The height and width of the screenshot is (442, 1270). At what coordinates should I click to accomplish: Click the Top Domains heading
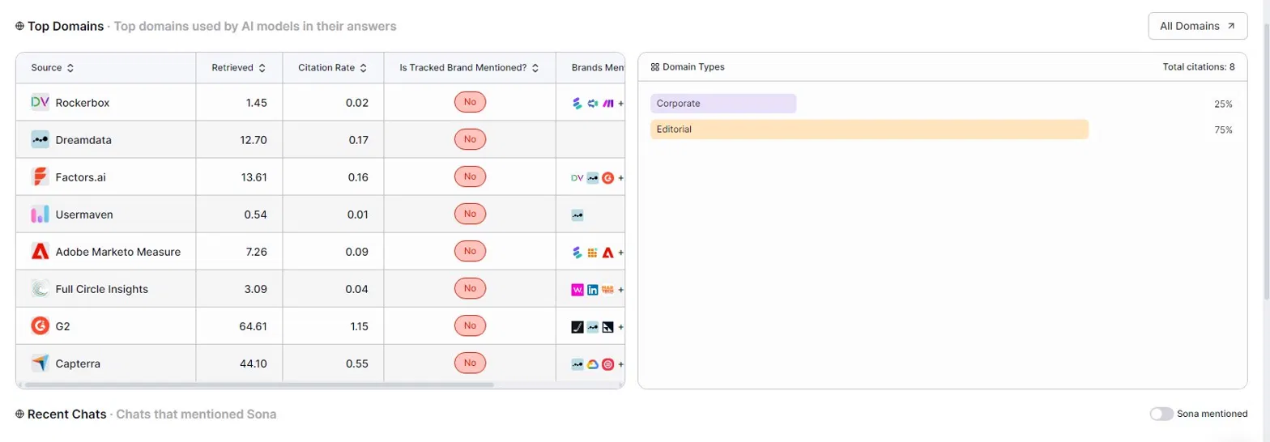click(66, 26)
